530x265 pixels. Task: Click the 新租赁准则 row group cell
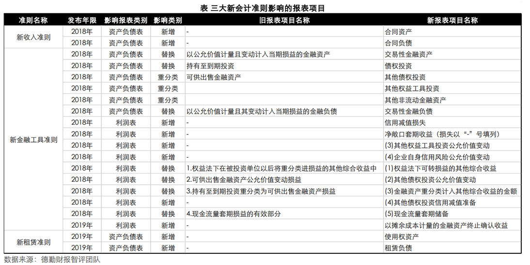click(33, 242)
